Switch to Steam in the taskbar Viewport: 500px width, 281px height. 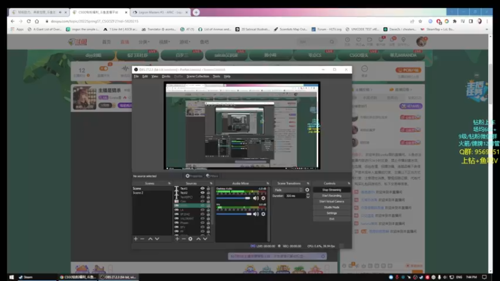[26, 277]
